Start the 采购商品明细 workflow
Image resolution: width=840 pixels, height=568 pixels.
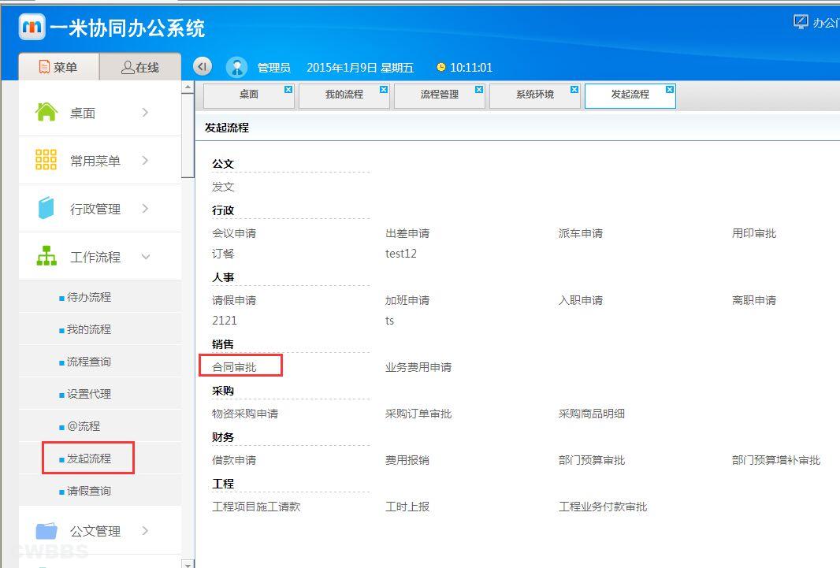(x=592, y=414)
